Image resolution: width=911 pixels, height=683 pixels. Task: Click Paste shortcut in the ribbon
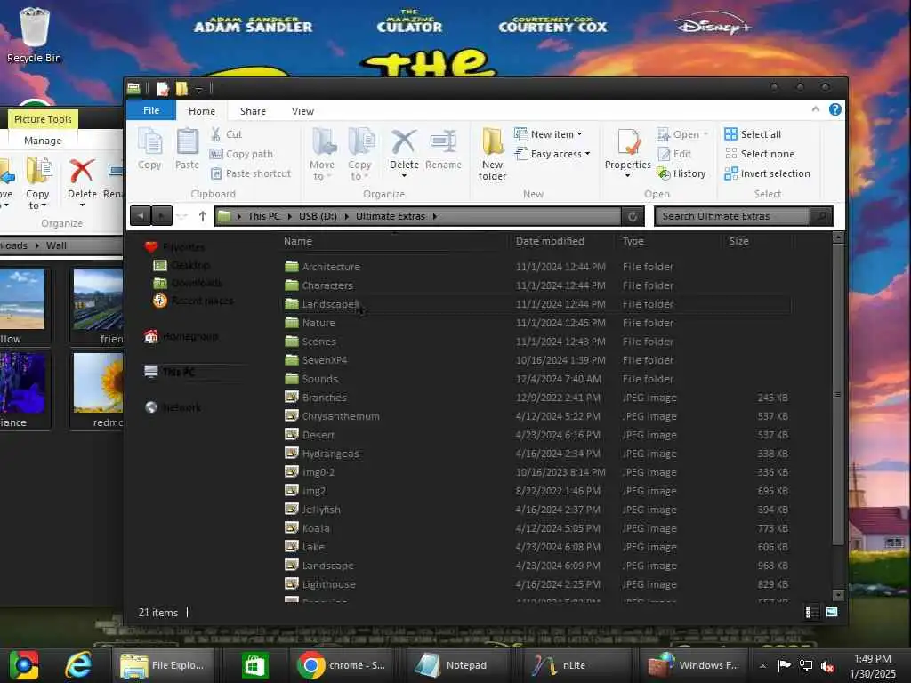[250, 173]
